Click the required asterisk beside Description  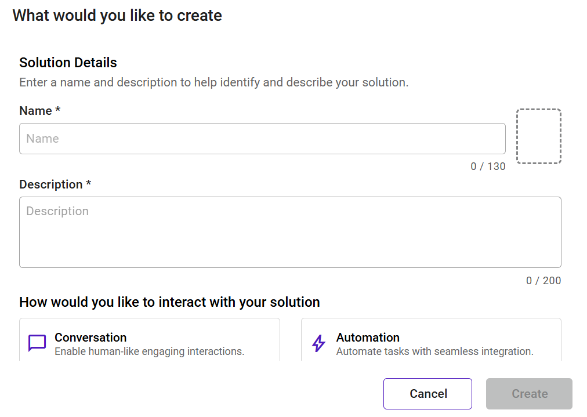[89, 184]
